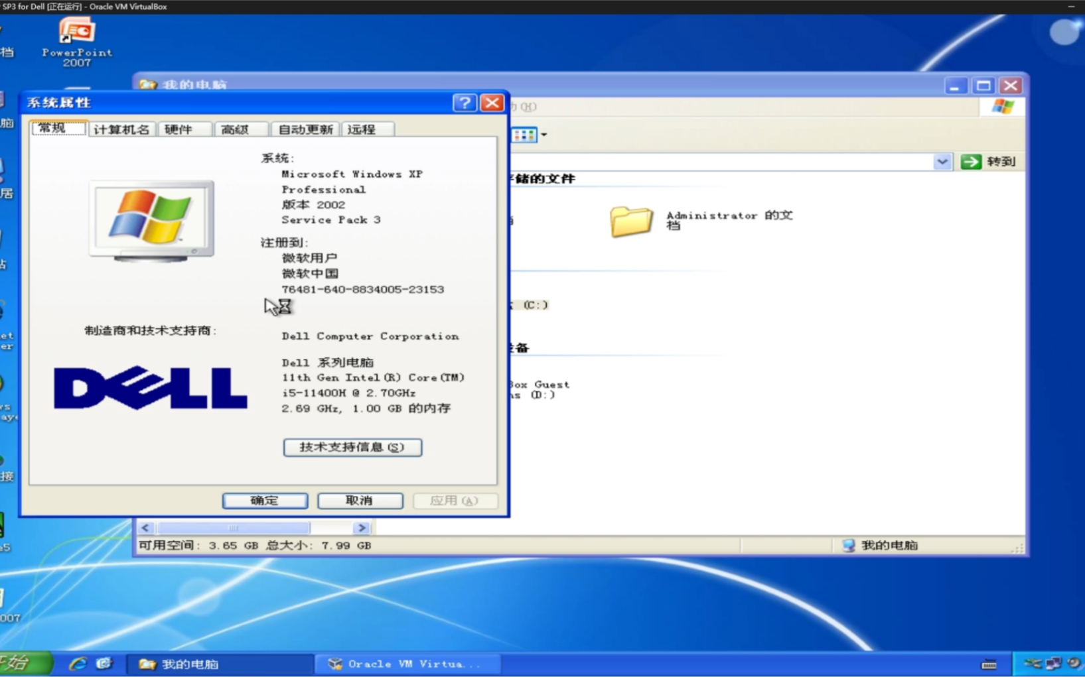1085x677 pixels.
Task: Click the 我的电脑 icon in status bar
Action: click(848, 545)
